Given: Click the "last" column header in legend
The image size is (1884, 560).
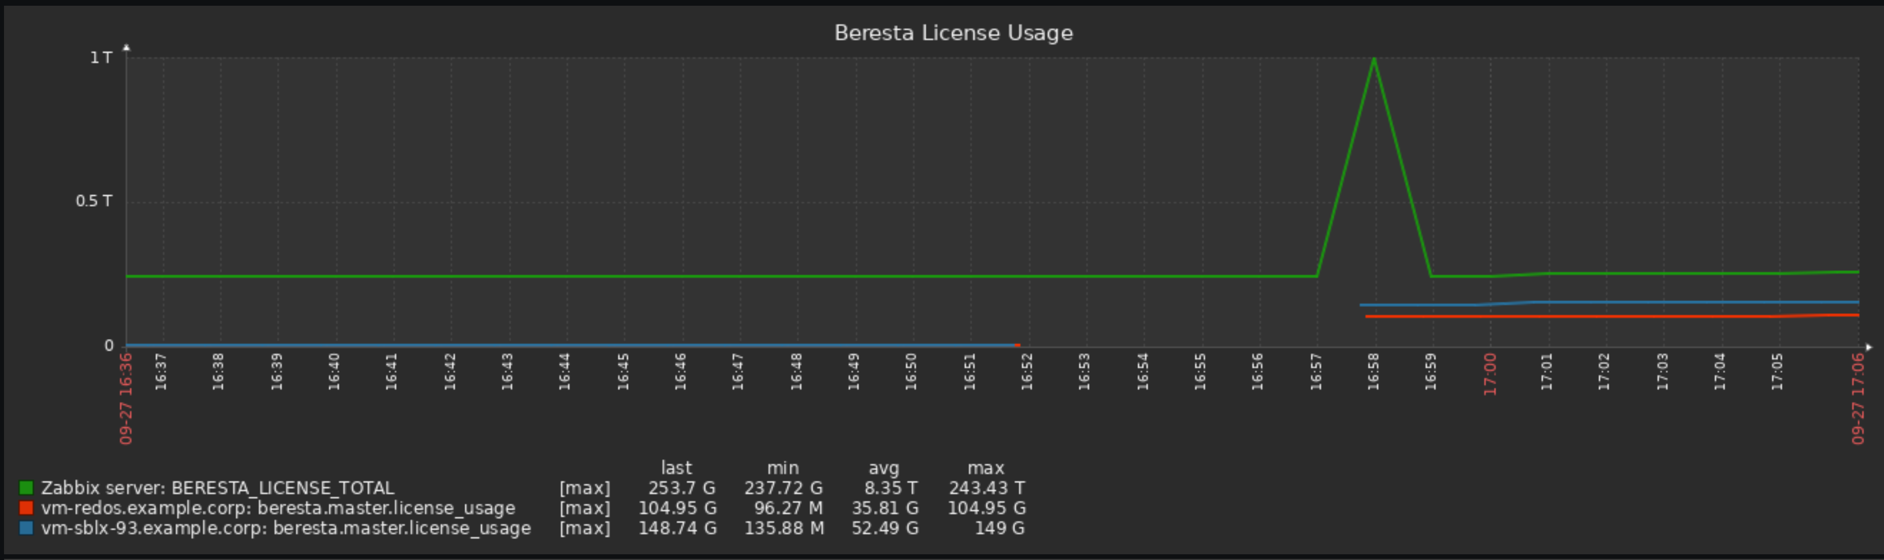Looking at the screenshot, I should [x=676, y=468].
